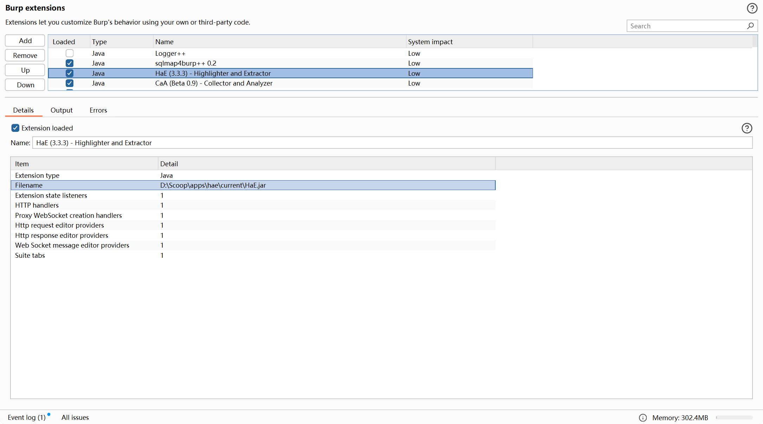Sort by the Type column header
763x424 pixels.
[x=122, y=42]
